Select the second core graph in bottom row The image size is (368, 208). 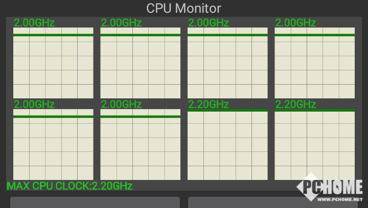click(x=141, y=145)
